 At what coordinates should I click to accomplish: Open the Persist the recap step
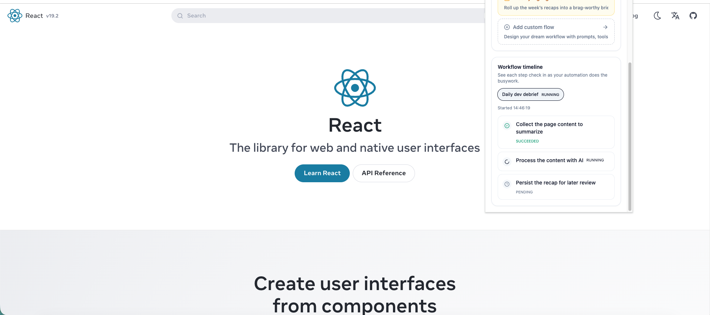click(x=556, y=187)
